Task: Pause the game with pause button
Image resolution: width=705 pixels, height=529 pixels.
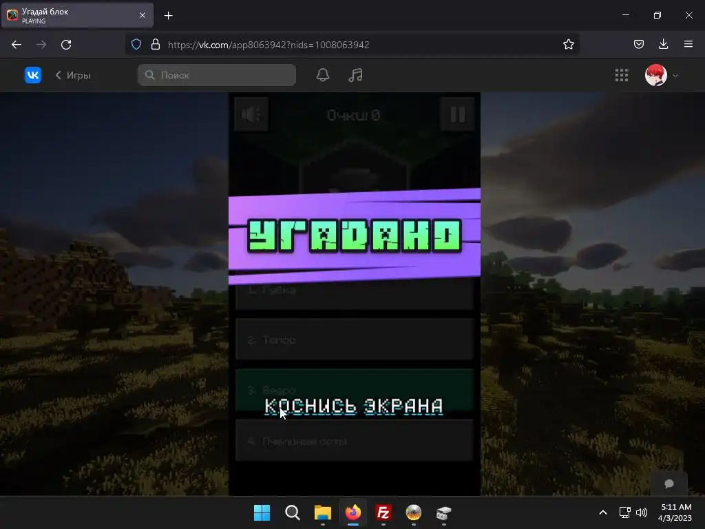Action: (x=458, y=114)
